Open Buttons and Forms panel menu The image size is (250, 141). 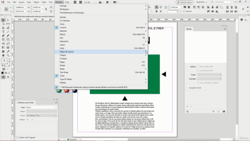(56, 103)
